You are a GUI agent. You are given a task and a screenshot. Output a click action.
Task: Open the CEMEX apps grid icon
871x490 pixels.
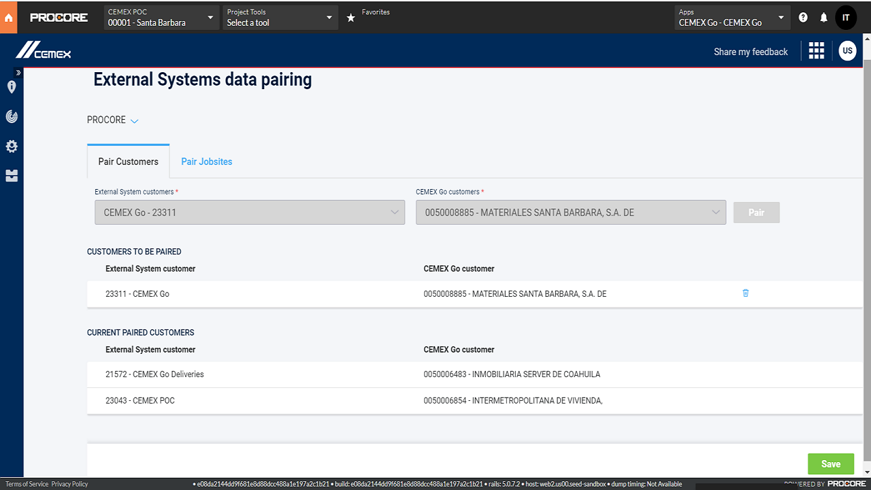click(816, 51)
